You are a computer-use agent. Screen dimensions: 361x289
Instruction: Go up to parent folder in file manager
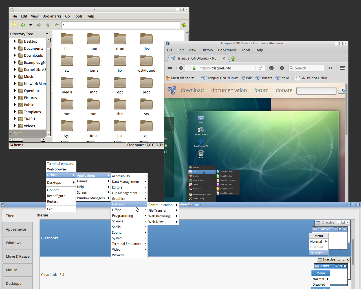pyautogui.click(x=48, y=25)
